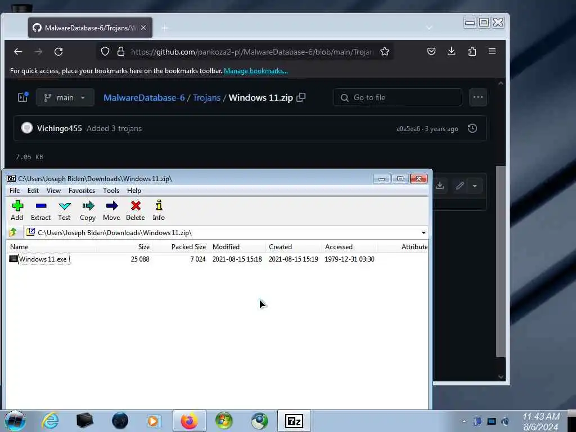Click the Add button in 7-Zip toolbar
Viewport: 576px width, 432px height.
tap(17, 210)
